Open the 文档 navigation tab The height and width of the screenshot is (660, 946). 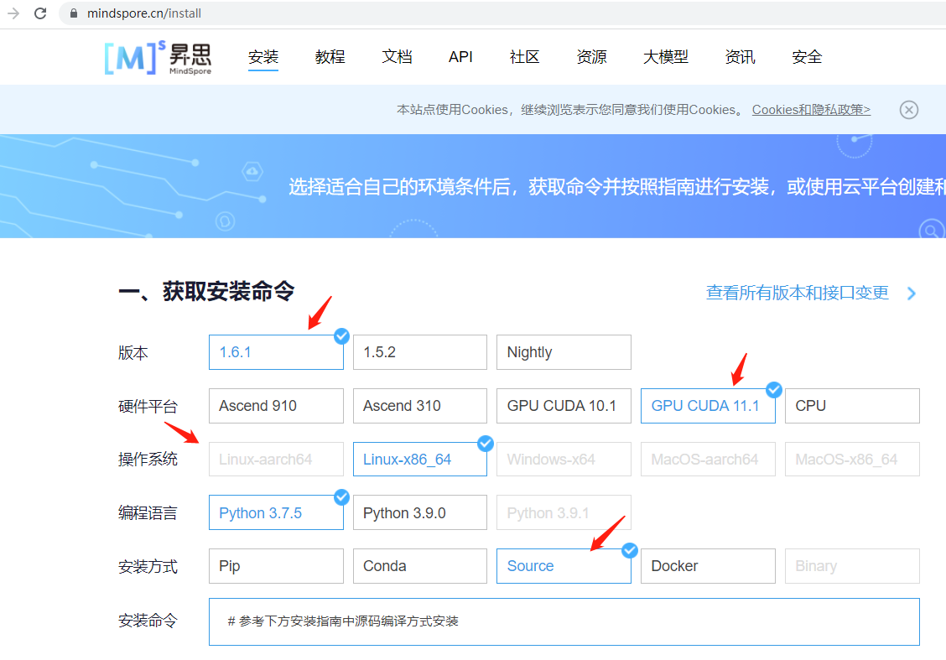pos(397,57)
